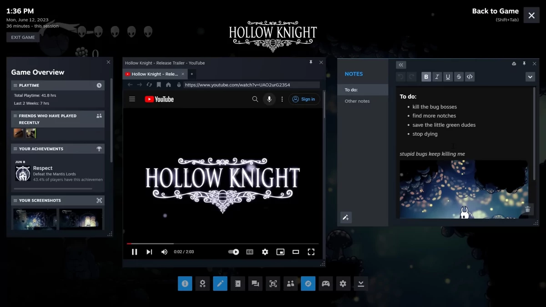Open a new browser tab
This screenshot has width=546, height=307.
[x=192, y=74]
